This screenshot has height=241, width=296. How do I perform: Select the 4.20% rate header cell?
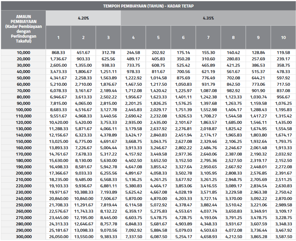coord(83,18)
